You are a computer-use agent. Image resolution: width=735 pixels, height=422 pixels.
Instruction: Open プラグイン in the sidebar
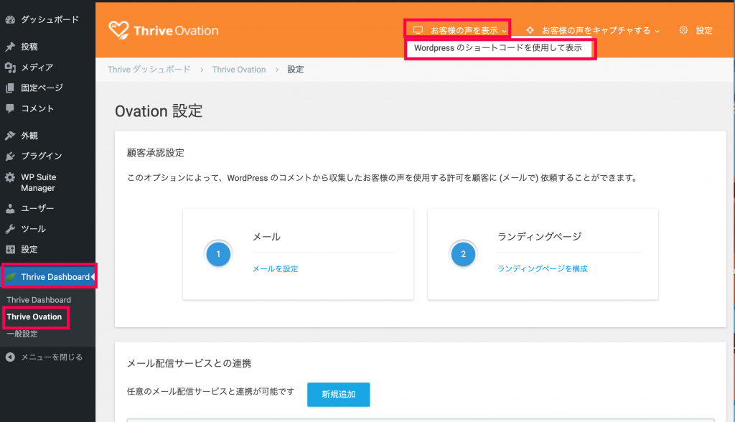(x=41, y=156)
